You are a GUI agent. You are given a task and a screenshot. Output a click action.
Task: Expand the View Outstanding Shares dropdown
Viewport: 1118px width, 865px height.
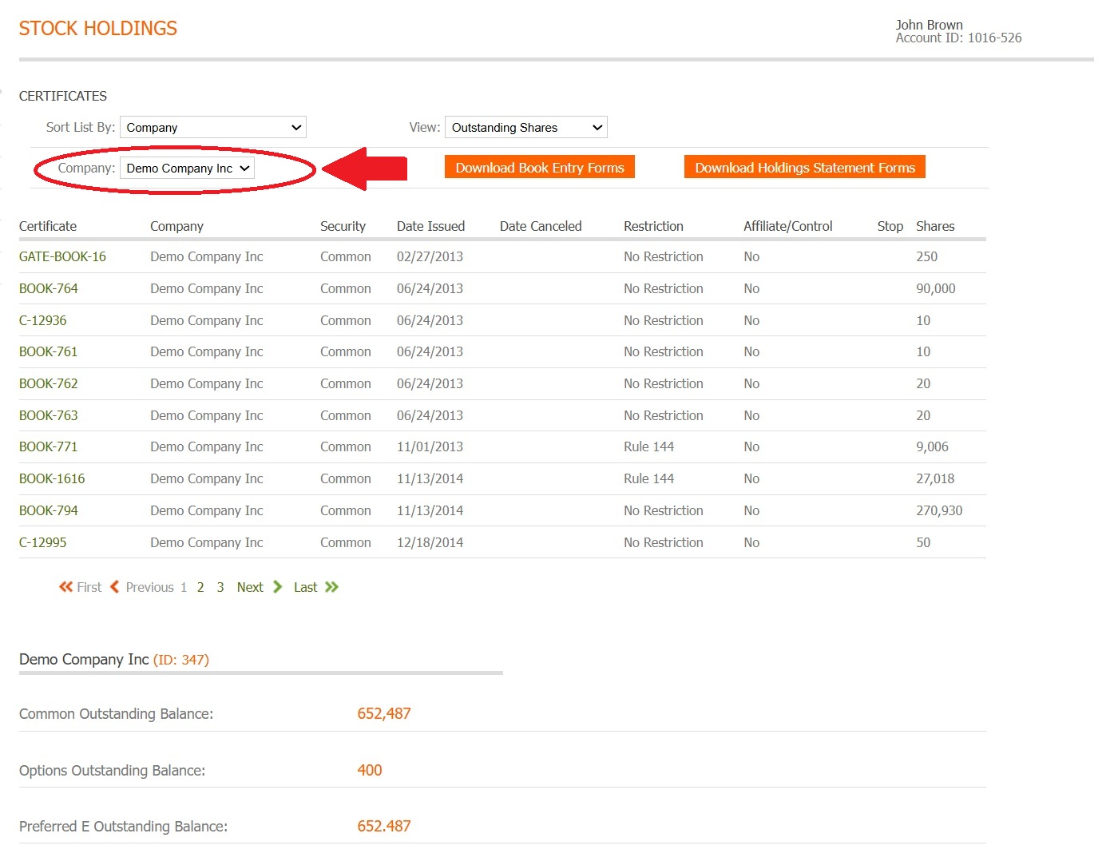tap(525, 128)
